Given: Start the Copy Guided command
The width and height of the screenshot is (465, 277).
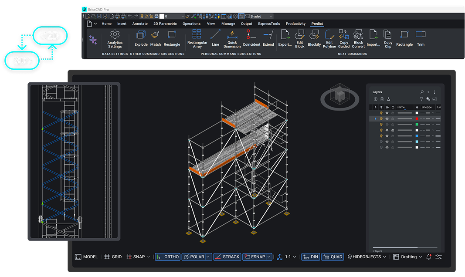Looking at the screenshot, I should click(344, 39).
